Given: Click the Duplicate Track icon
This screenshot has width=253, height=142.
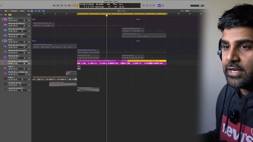Looking at the screenshot, I should coord(5,15).
